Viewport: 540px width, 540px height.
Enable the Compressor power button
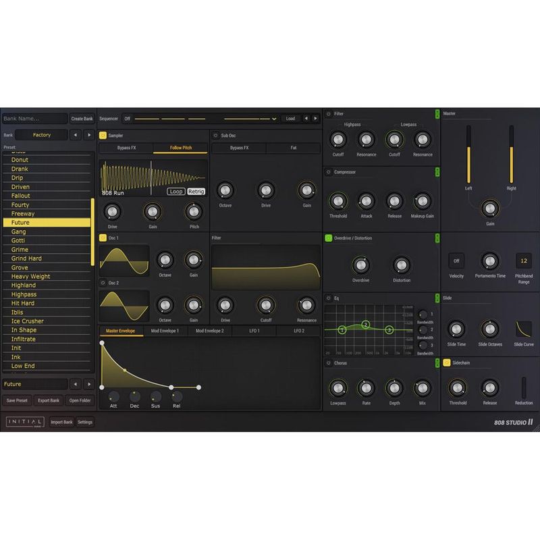point(329,172)
